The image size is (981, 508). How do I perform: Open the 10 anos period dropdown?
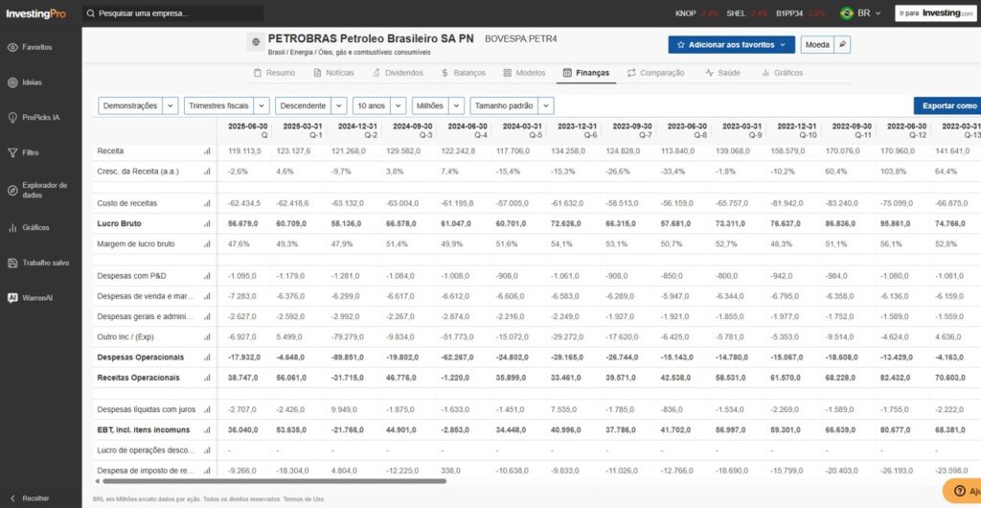pyautogui.click(x=379, y=105)
